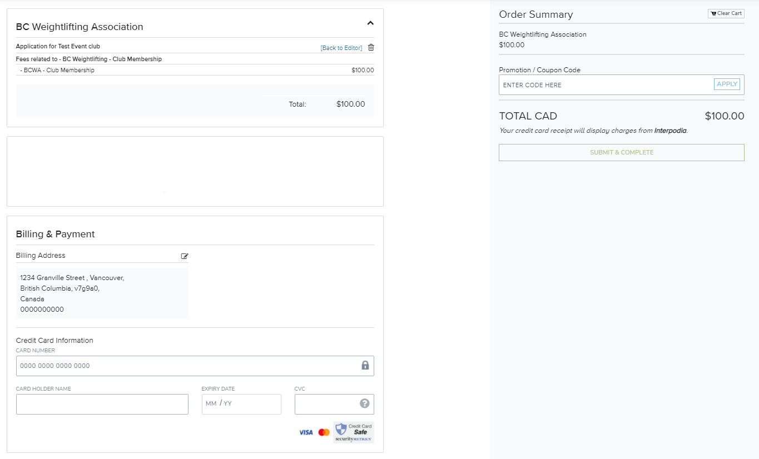
Task: Click BC Weightlifting Association in Order Summary
Action: (x=543, y=34)
